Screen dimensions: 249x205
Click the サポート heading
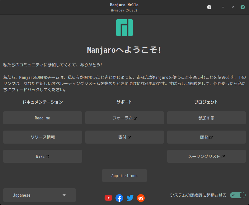pyautogui.click(x=125, y=102)
